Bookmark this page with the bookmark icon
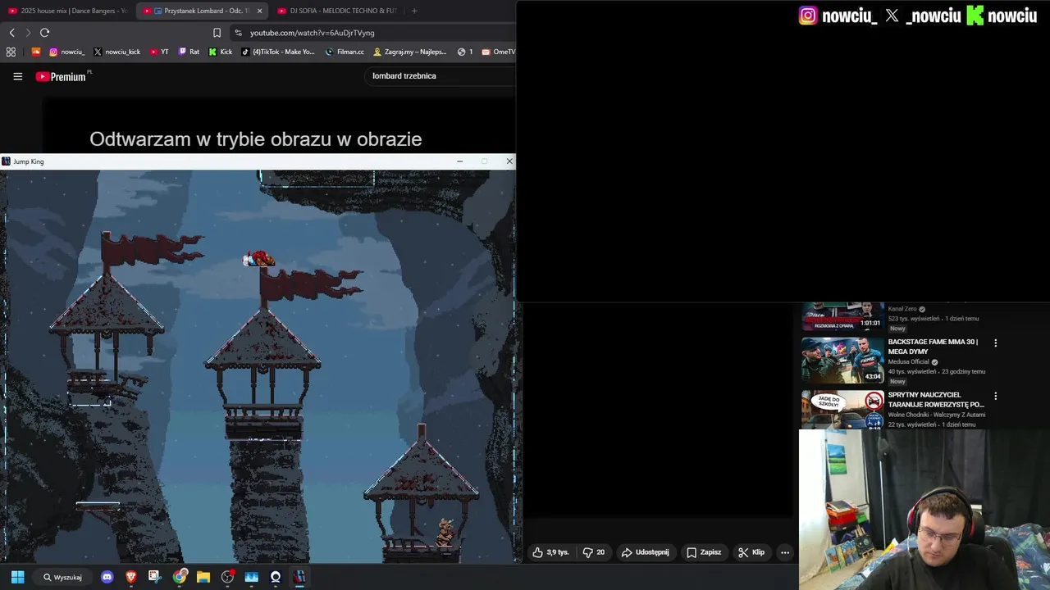This screenshot has height=590, width=1050. click(x=217, y=33)
